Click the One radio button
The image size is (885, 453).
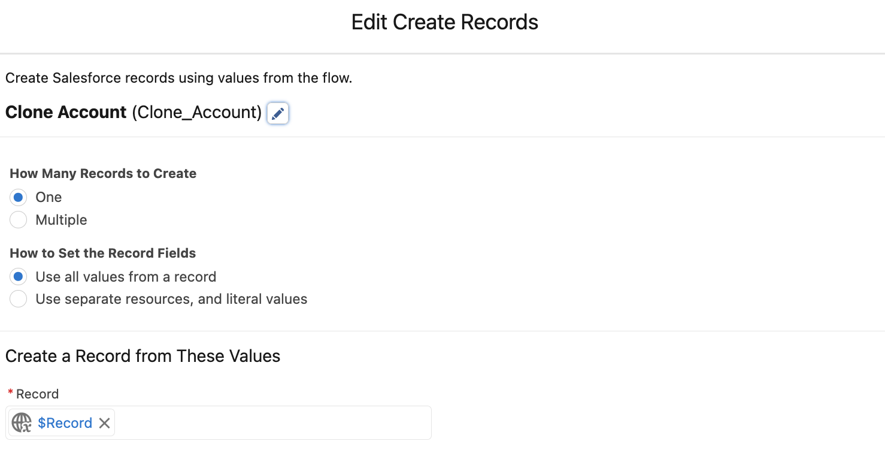pos(18,197)
